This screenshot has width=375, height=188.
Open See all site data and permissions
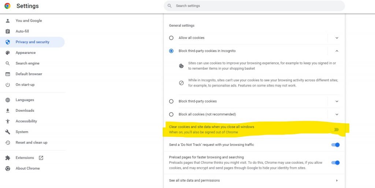pos(253,180)
